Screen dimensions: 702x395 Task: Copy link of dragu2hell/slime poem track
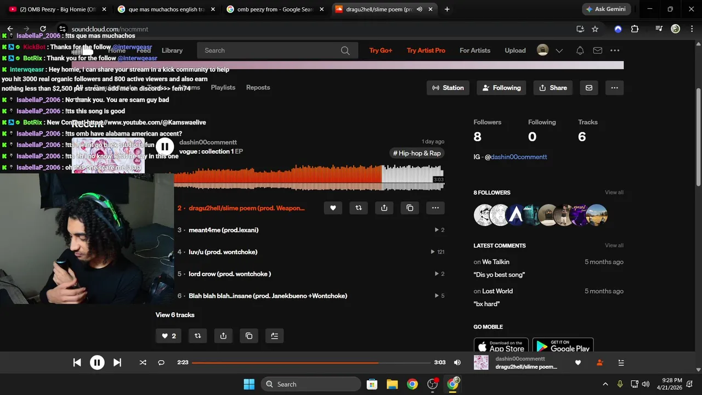410,208
